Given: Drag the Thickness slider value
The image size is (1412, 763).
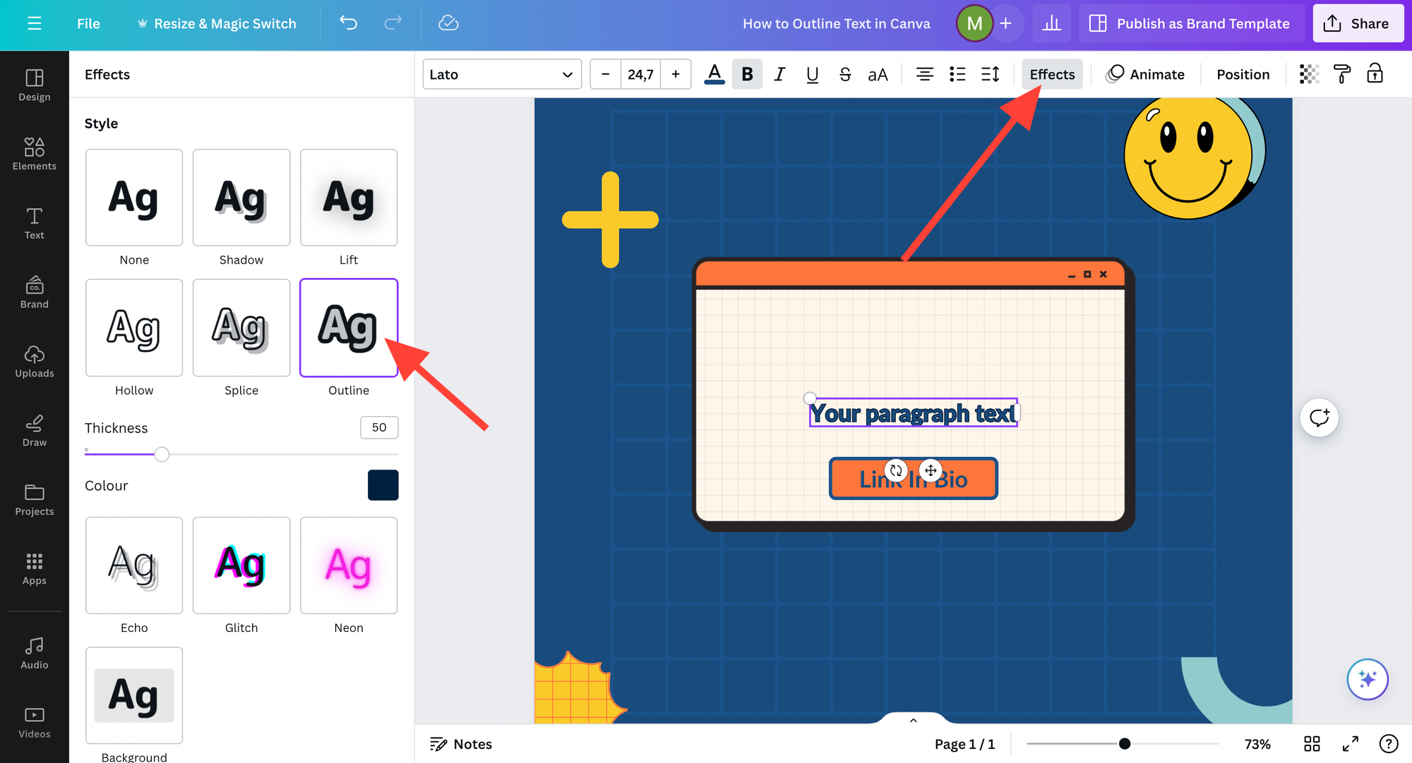Looking at the screenshot, I should (162, 455).
